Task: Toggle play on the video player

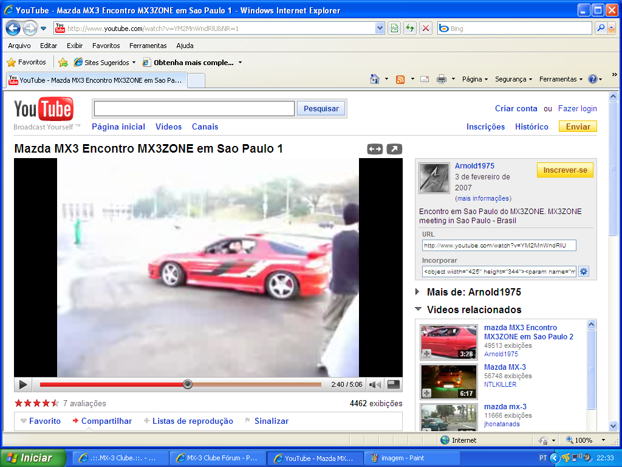Action: [x=23, y=384]
